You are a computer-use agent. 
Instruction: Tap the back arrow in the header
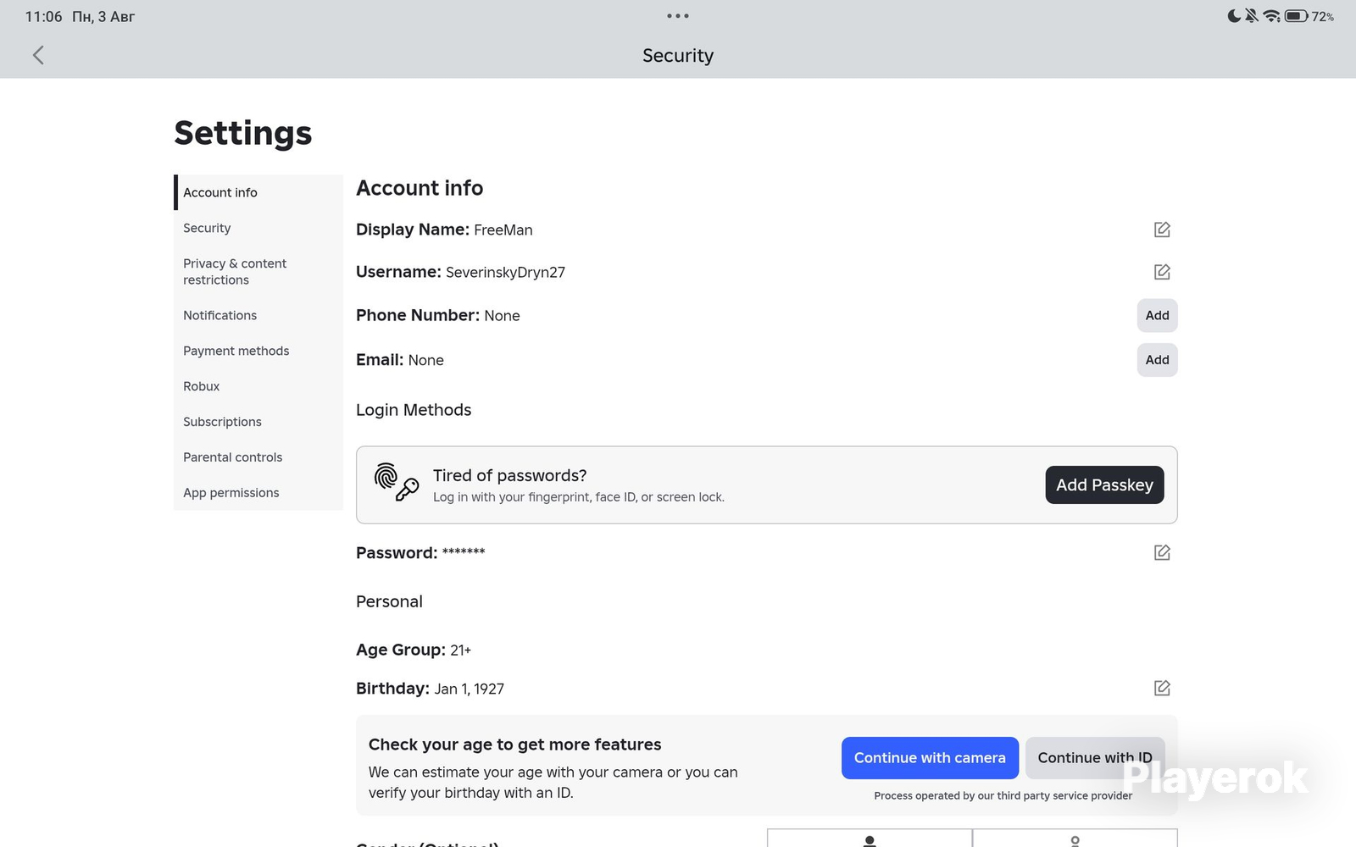(x=38, y=55)
